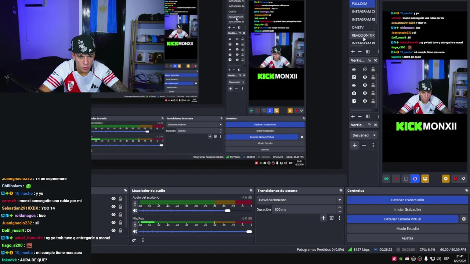
Task: Increase the Duración value with the up arrow
Action: (x=339, y=208)
